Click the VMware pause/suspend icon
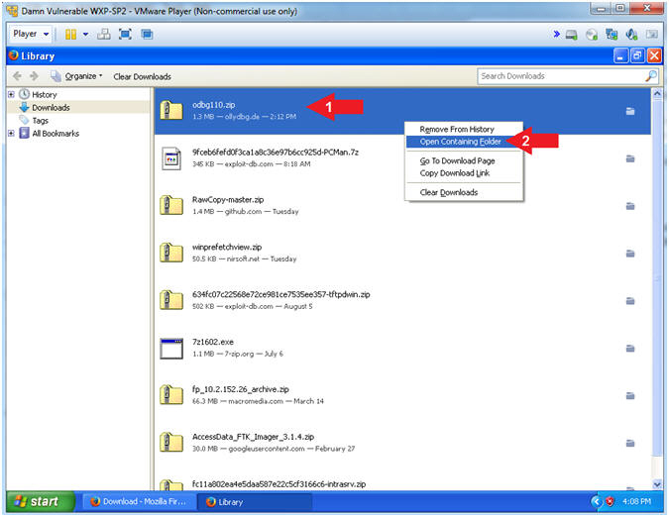The height and width of the screenshot is (517, 669). pyautogui.click(x=70, y=34)
